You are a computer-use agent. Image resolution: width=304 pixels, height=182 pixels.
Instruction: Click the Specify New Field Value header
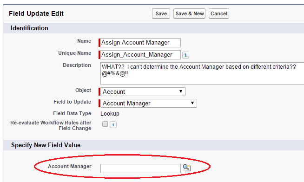(46, 145)
